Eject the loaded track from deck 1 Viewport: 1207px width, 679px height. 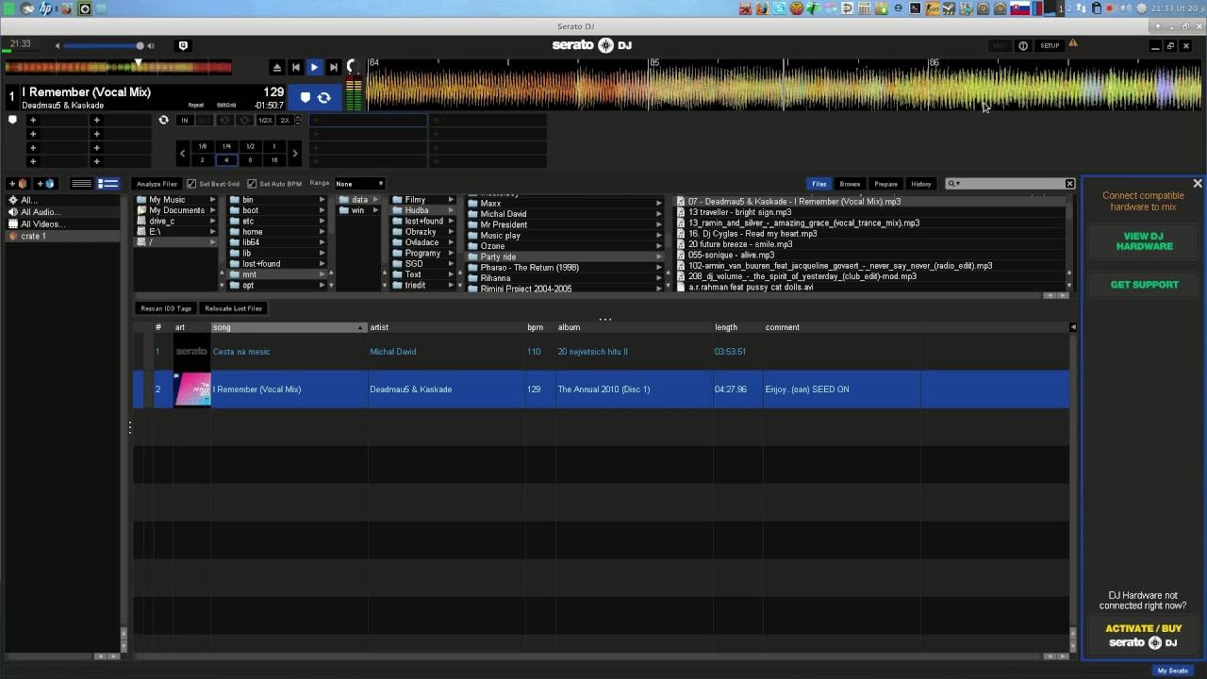[276, 67]
